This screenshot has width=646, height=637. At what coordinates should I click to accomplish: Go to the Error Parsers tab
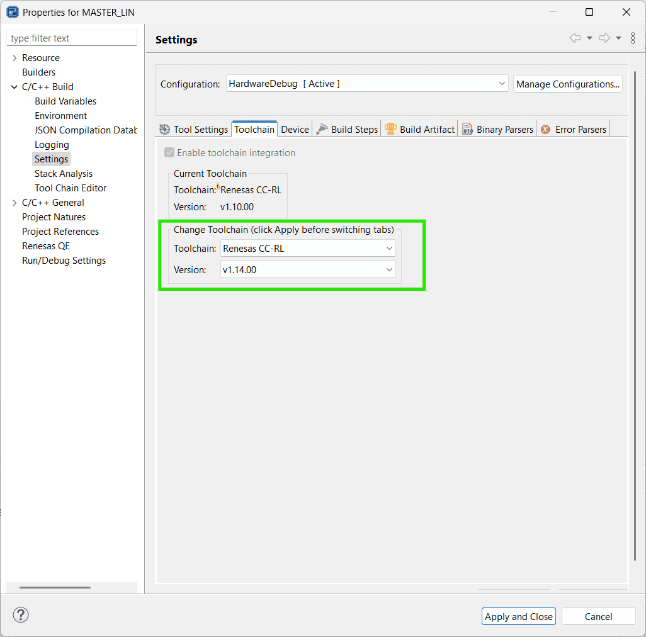(574, 129)
